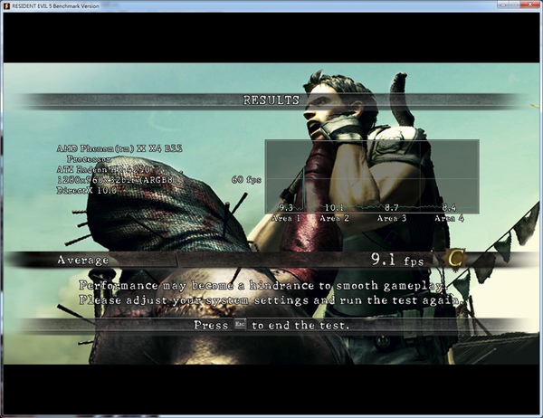Viewport: 543px width, 418px height.
Task: Click the fps spike in the performance graph
Action: tap(304, 189)
